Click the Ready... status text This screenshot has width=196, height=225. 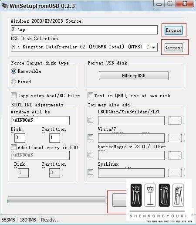click(x=50, y=220)
